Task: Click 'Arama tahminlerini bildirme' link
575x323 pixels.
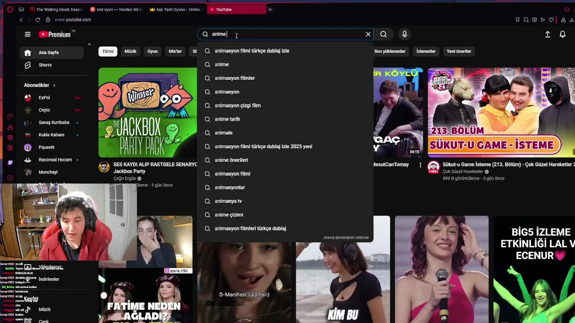Action: click(x=346, y=238)
